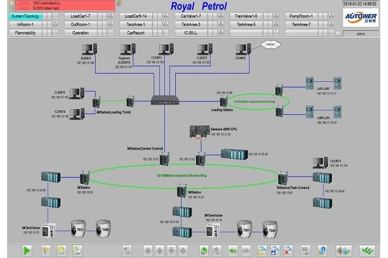Screen dimensions: 388x258
Task: Click the date and time display
Action: coord(360,4)
